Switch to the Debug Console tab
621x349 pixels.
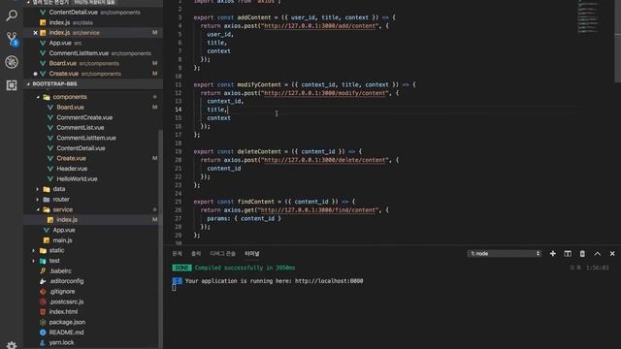[x=222, y=254]
